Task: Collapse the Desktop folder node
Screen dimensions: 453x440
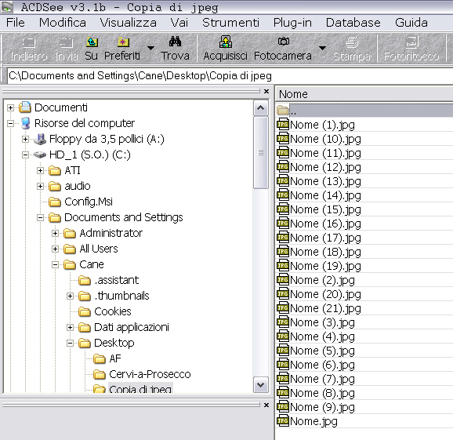Action: click(x=70, y=344)
